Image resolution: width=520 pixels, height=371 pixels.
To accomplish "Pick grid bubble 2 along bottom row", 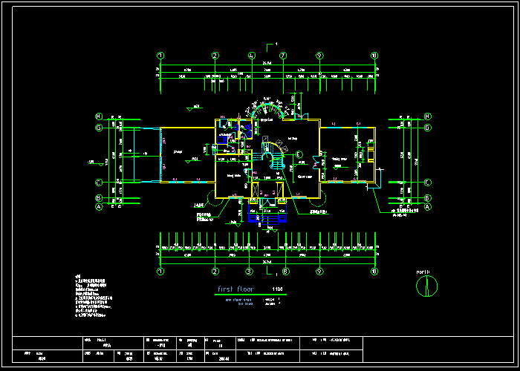I will coord(215,272).
